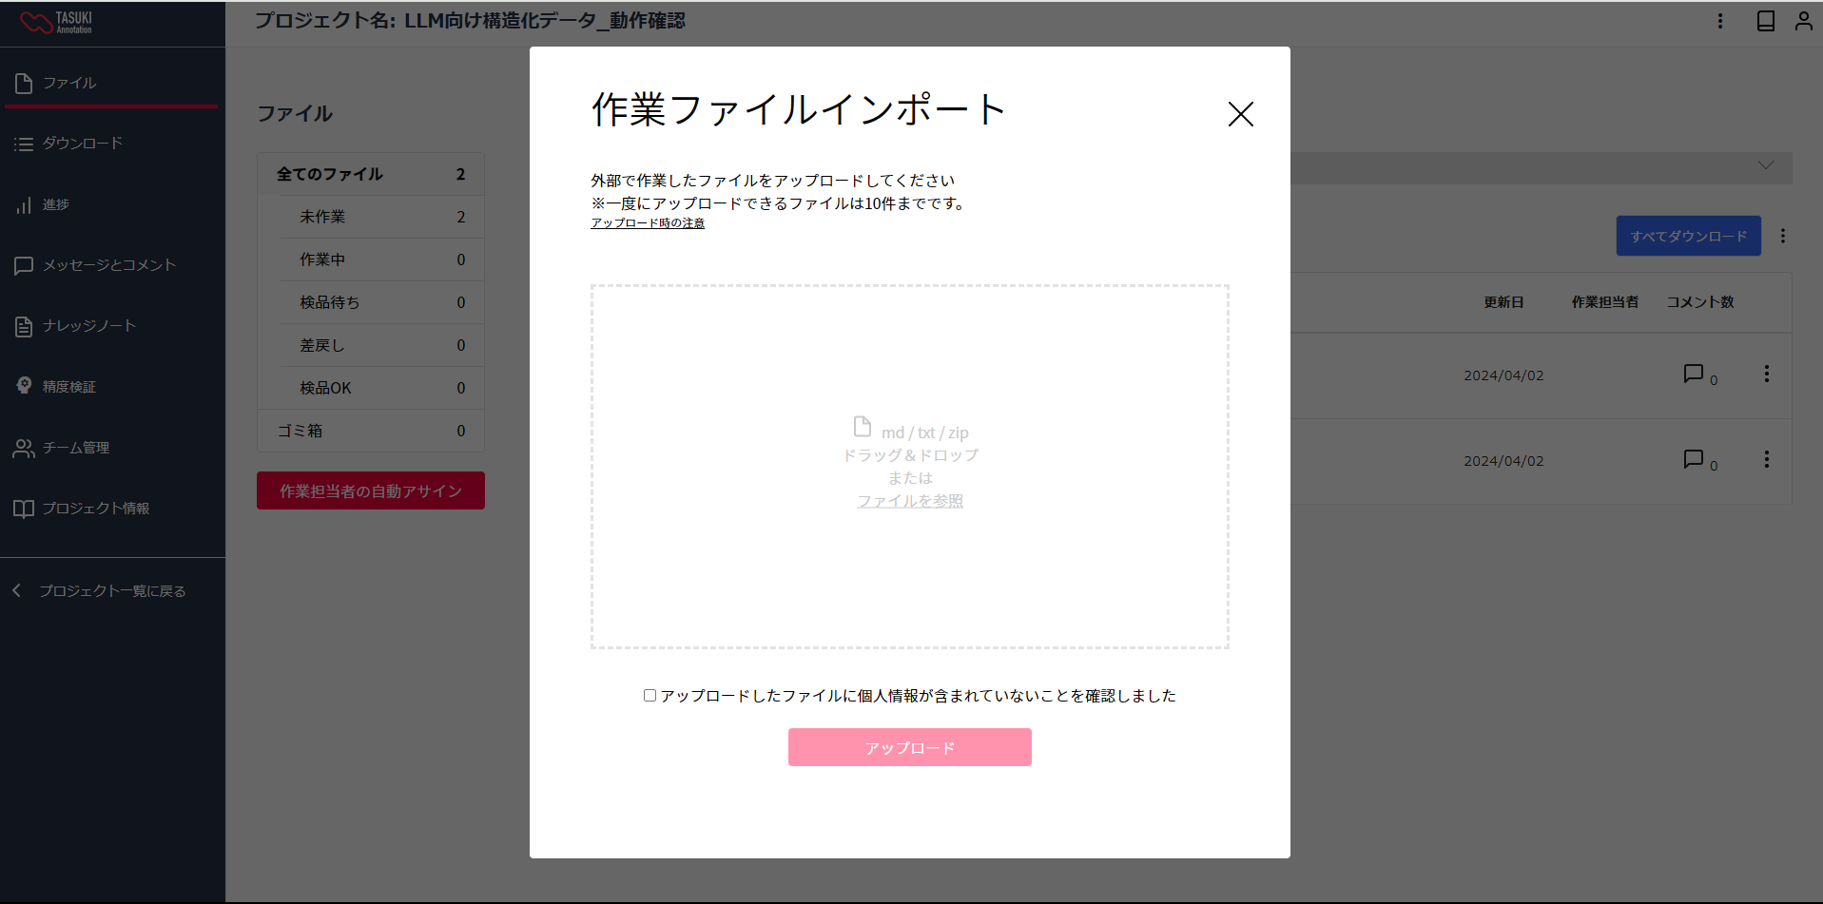Screen dimensions: 1823x904
Task: Select 全てのファイル filter
Action: tap(371, 174)
